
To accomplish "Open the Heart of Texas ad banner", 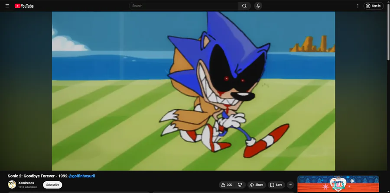I will (338, 184).
